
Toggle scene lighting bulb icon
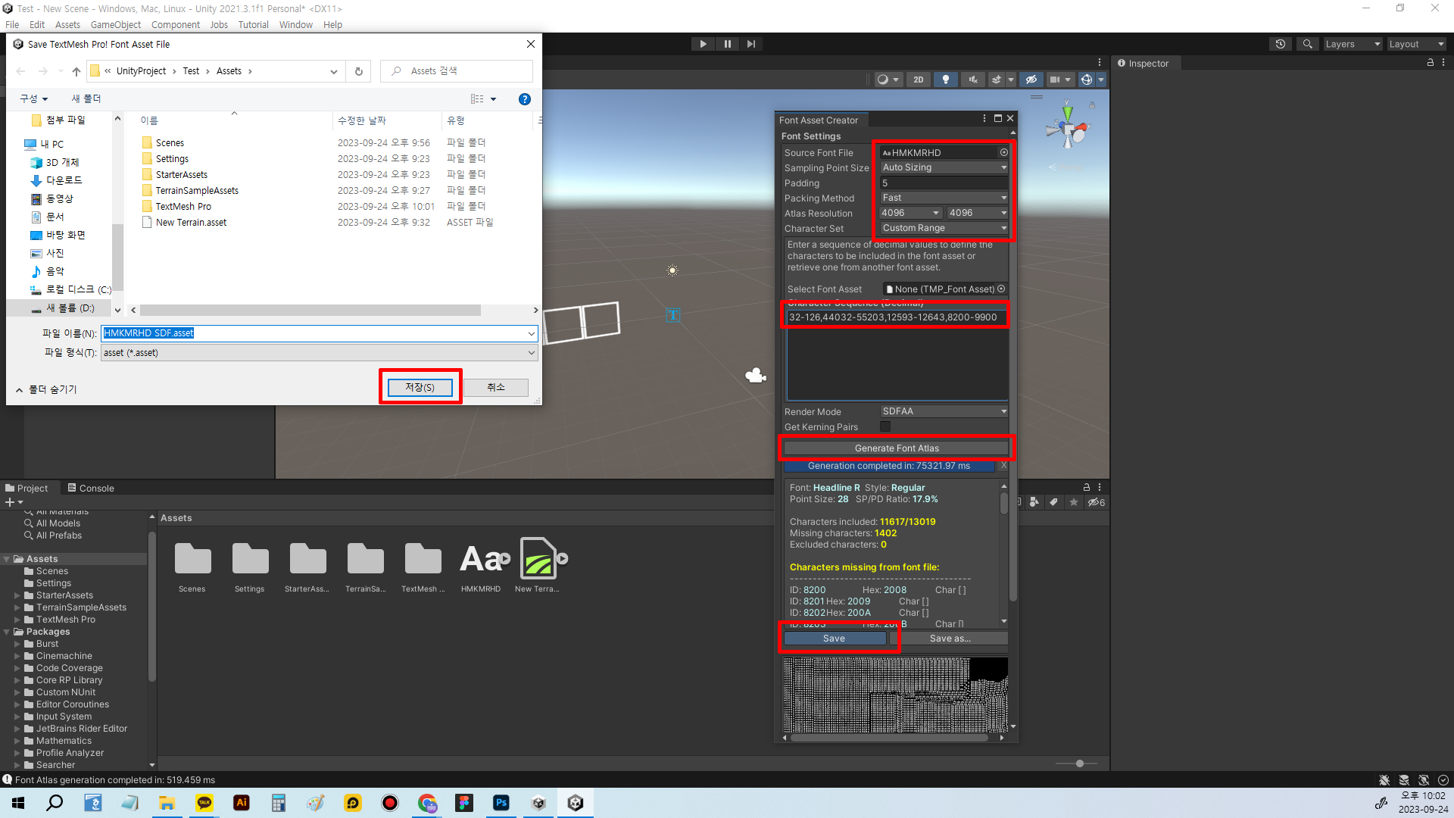click(x=945, y=80)
